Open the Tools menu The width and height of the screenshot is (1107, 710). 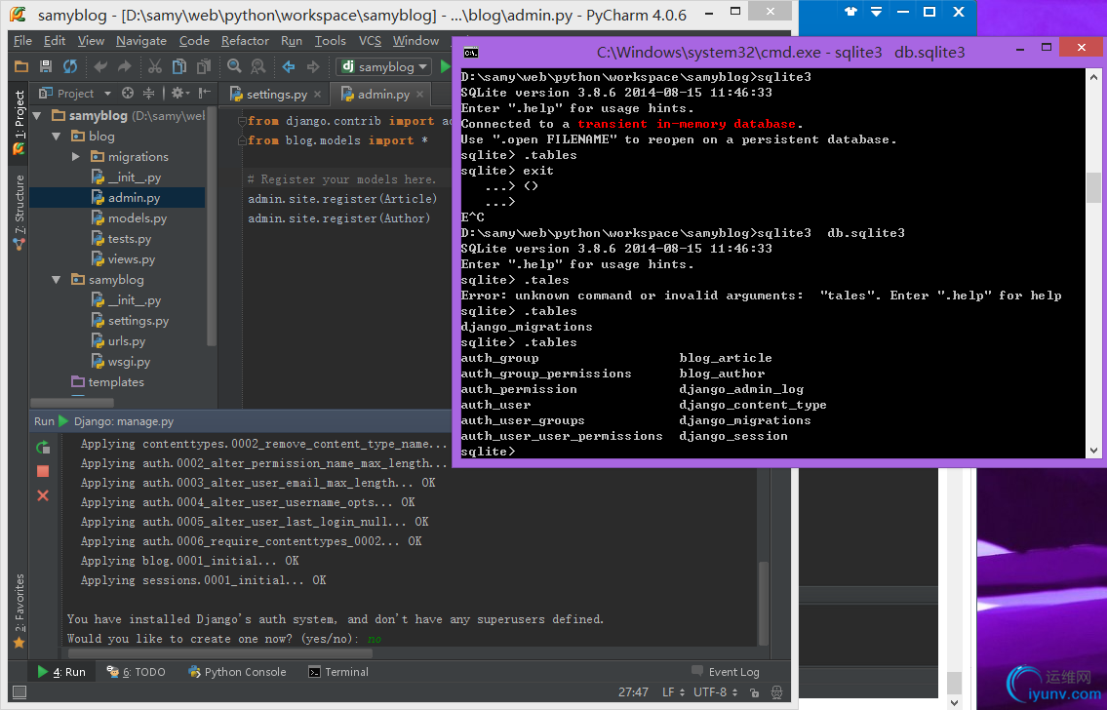point(331,41)
